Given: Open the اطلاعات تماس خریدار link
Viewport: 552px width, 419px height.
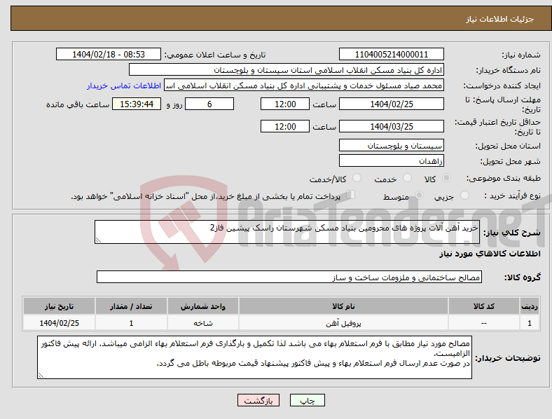Looking at the screenshot, I should (x=124, y=85).
